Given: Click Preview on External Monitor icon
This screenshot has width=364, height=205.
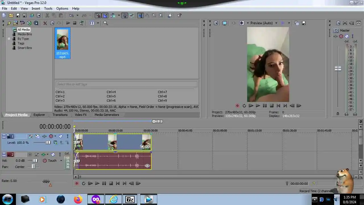Looking at the screenshot, I should tap(224, 23).
